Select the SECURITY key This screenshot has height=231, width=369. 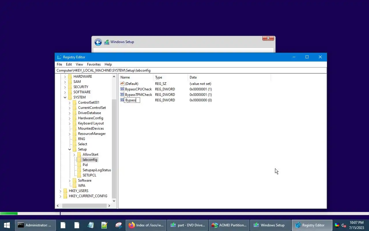pyautogui.click(x=81, y=87)
